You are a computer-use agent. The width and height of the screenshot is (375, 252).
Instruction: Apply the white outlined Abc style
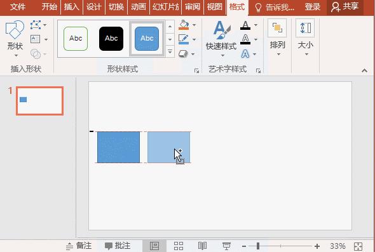coord(76,39)
